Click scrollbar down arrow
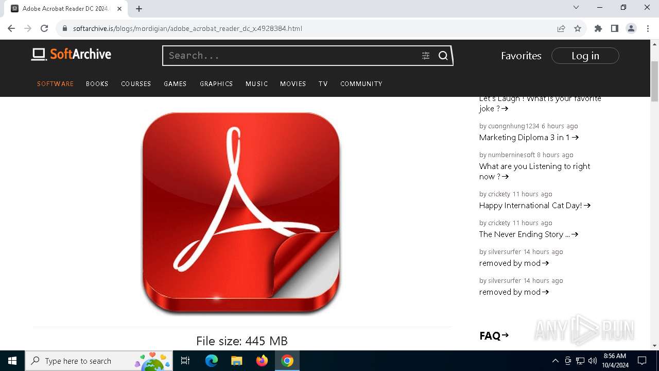The height and width of the screenshot is (371, 659). tap(654, 346)
